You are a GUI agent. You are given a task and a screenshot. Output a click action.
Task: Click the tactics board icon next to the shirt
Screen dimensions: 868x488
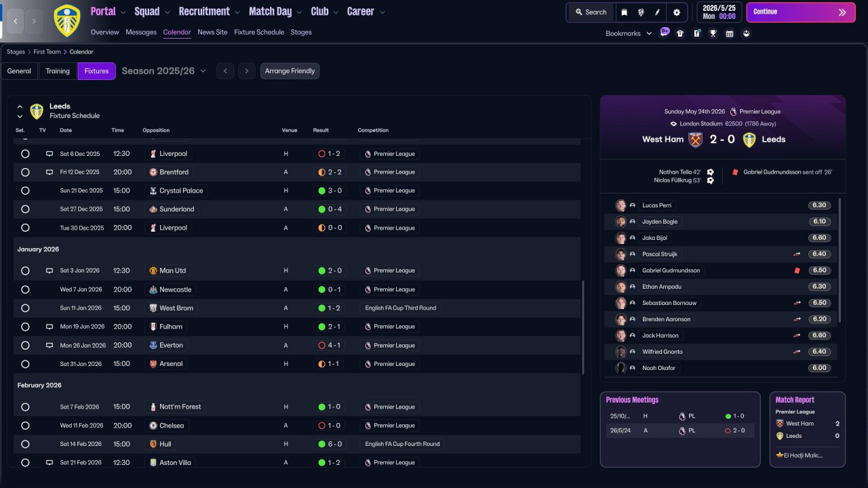(696, 33)
